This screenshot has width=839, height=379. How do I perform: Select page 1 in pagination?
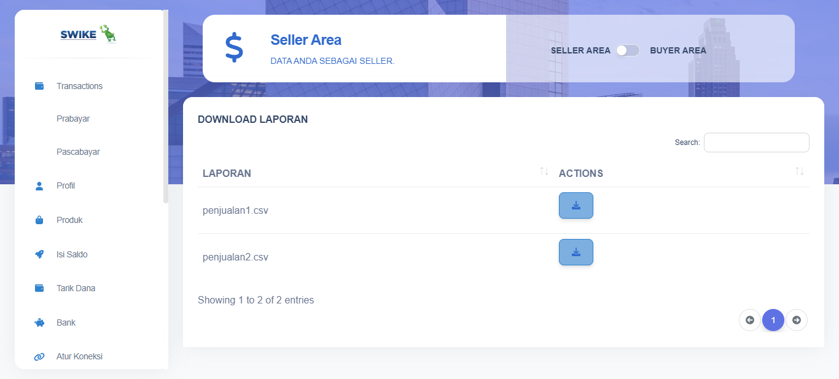(773, 320)
